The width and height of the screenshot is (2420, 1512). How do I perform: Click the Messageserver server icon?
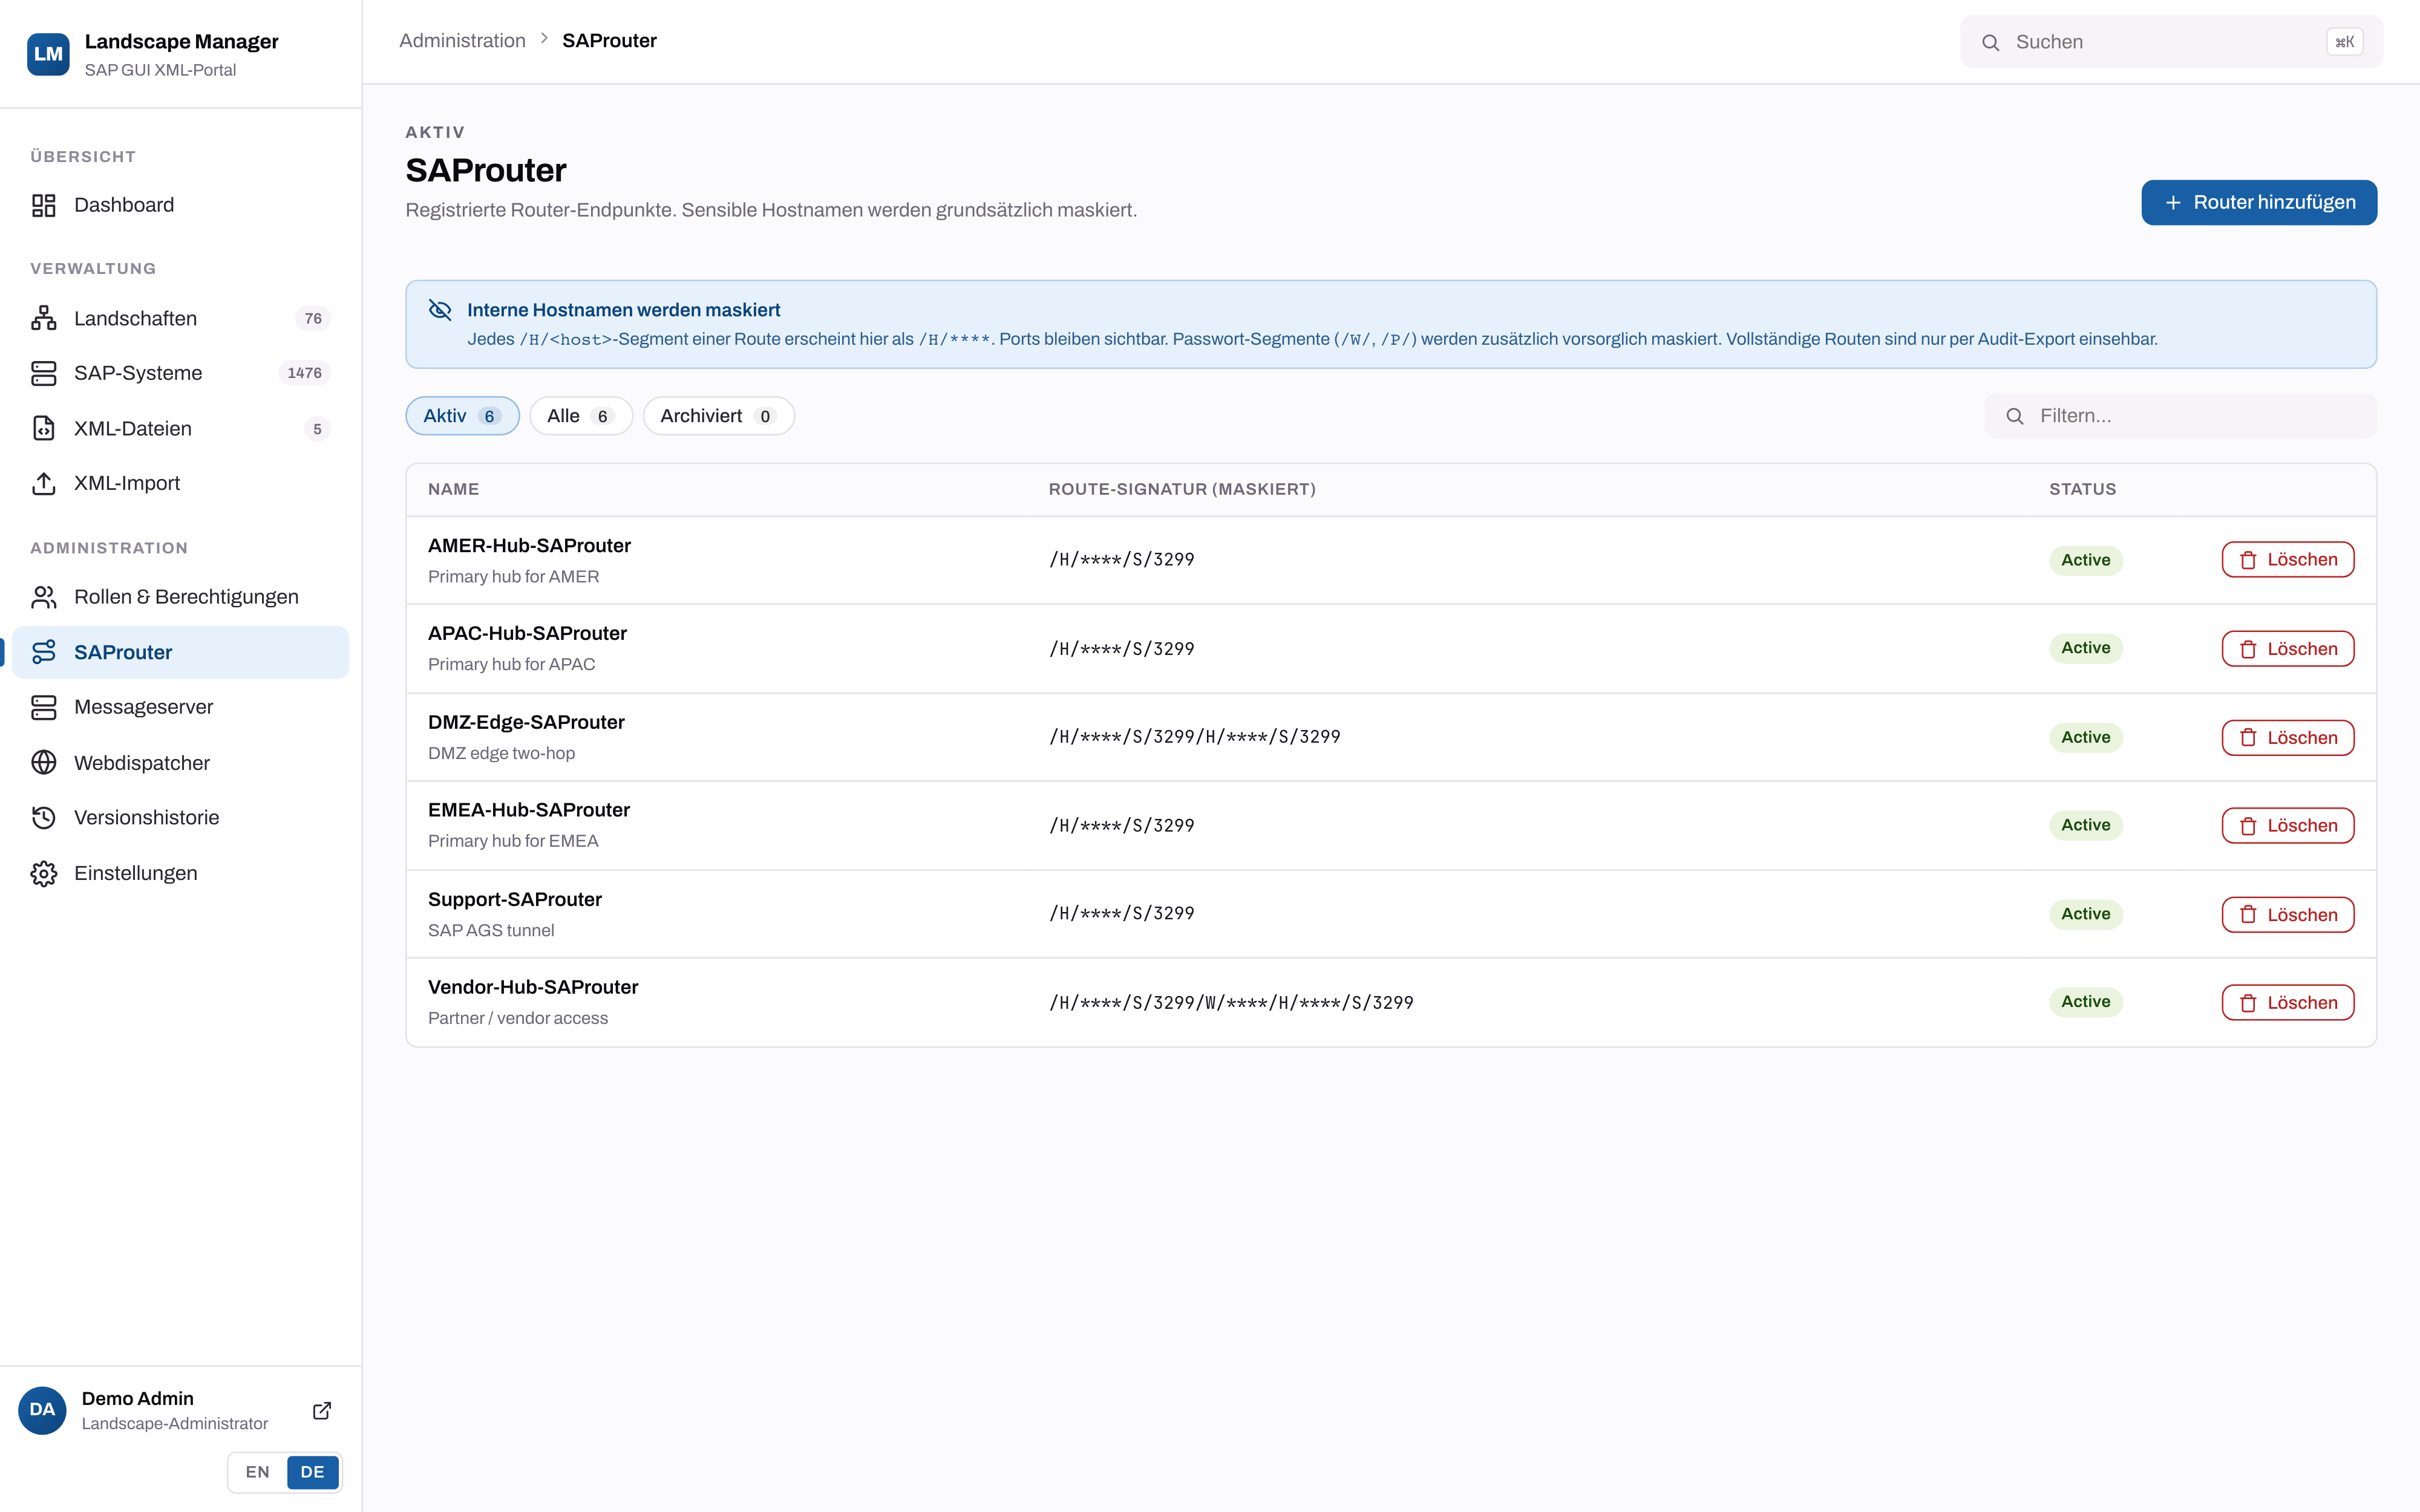click(x=44, y=707)
